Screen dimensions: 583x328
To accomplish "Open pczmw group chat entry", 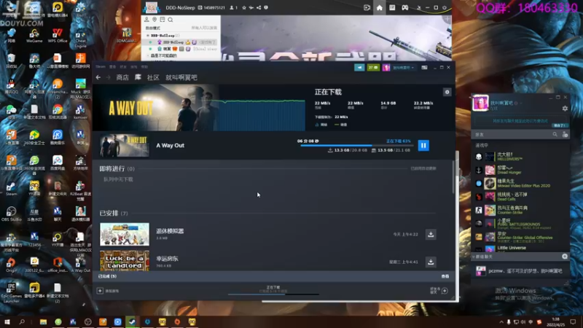I will tap(520, 270).
